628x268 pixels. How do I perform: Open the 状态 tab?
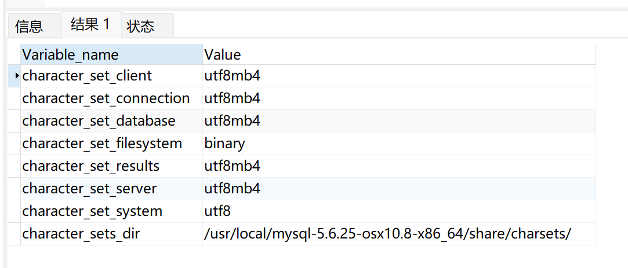tap(141, 26)
